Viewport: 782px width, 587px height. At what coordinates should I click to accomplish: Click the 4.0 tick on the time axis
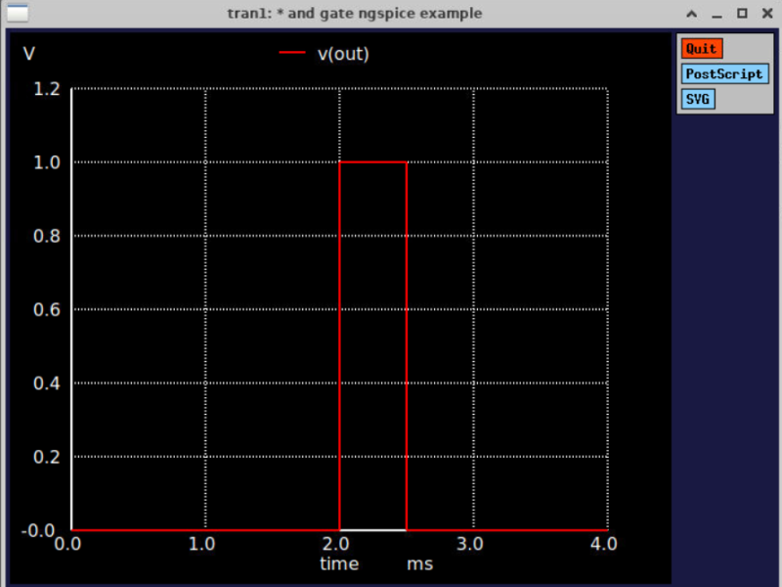[604, 543]
